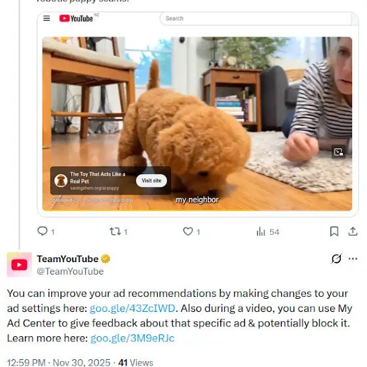Open the @TeamYouTube handle

tap(70, 271)
